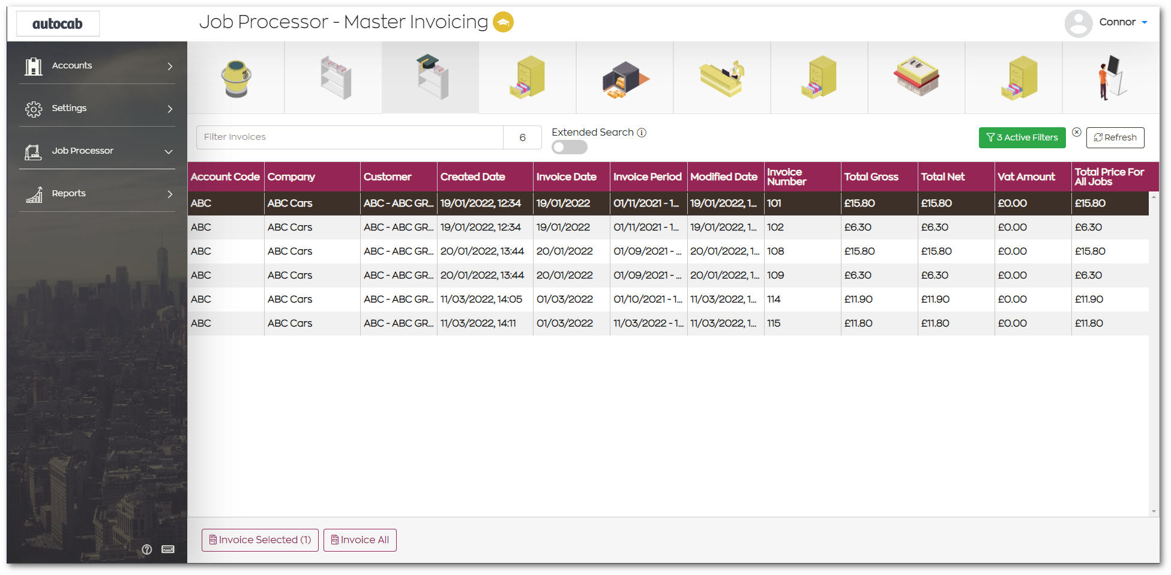Viewport: 1171px width, 575px height.
Task: Open the Connor user dropdown
Action: click(x=1123, y=22)
